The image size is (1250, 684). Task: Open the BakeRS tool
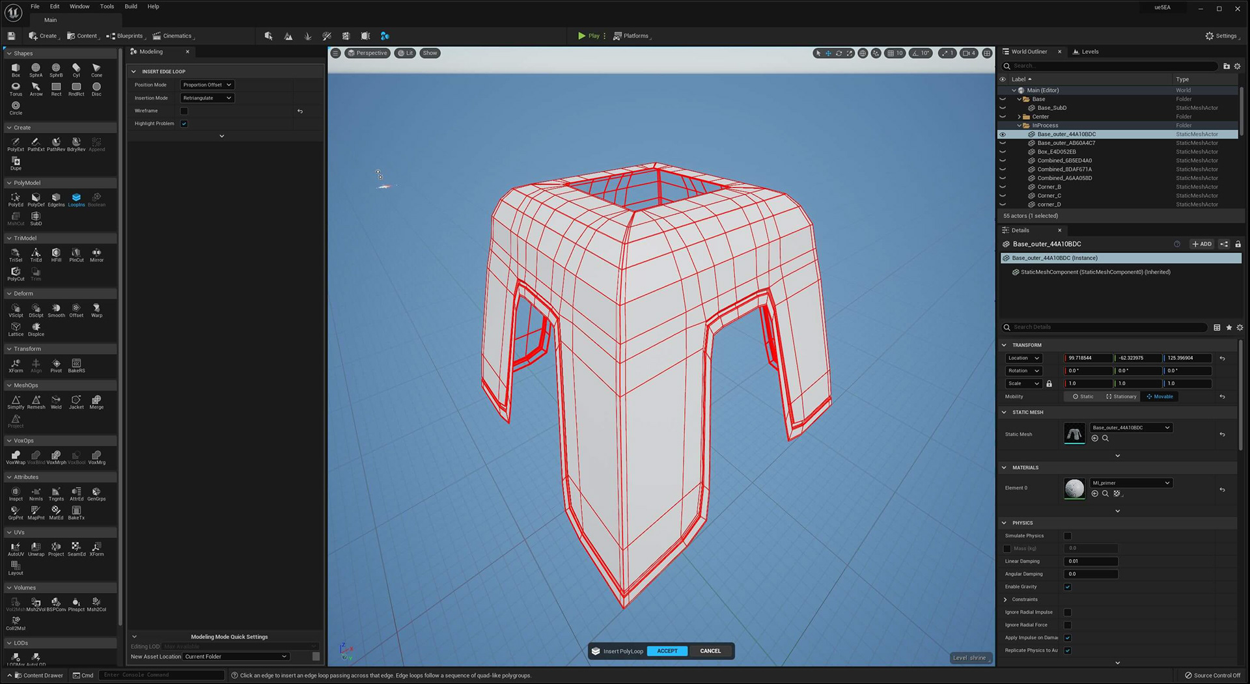click(x=76, y=365)
